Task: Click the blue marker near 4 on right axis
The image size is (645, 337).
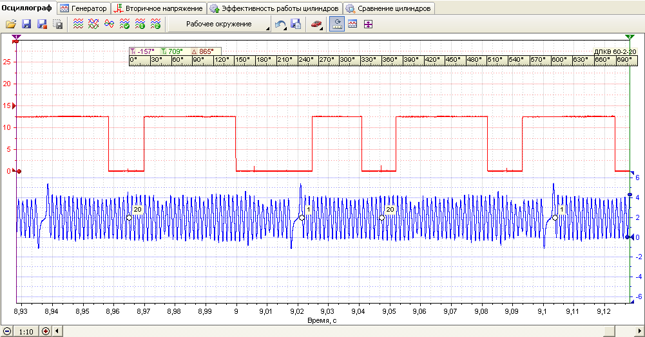Action: pos(630,195)
